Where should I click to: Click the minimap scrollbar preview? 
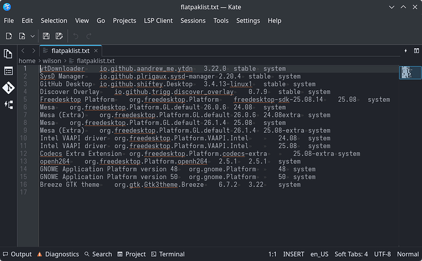(x=410, y=73)
